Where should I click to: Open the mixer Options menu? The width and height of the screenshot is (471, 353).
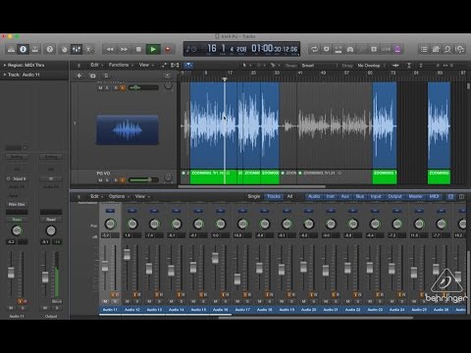coord(119,196)
